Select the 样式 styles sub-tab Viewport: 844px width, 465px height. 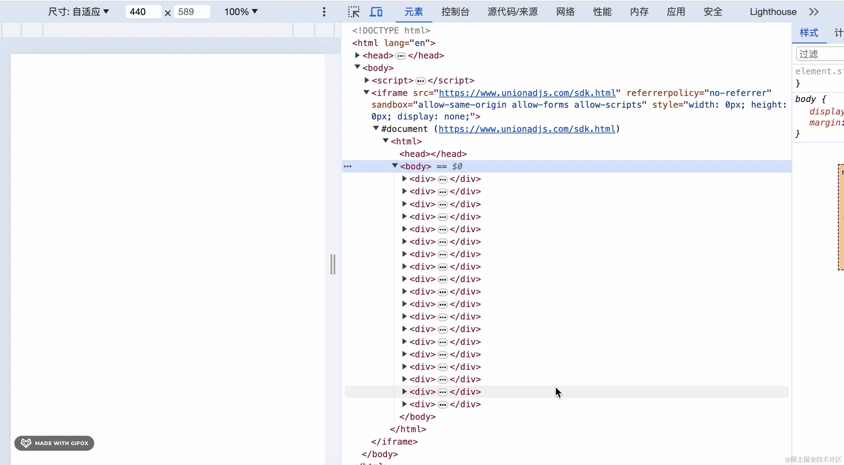(809, 33)
